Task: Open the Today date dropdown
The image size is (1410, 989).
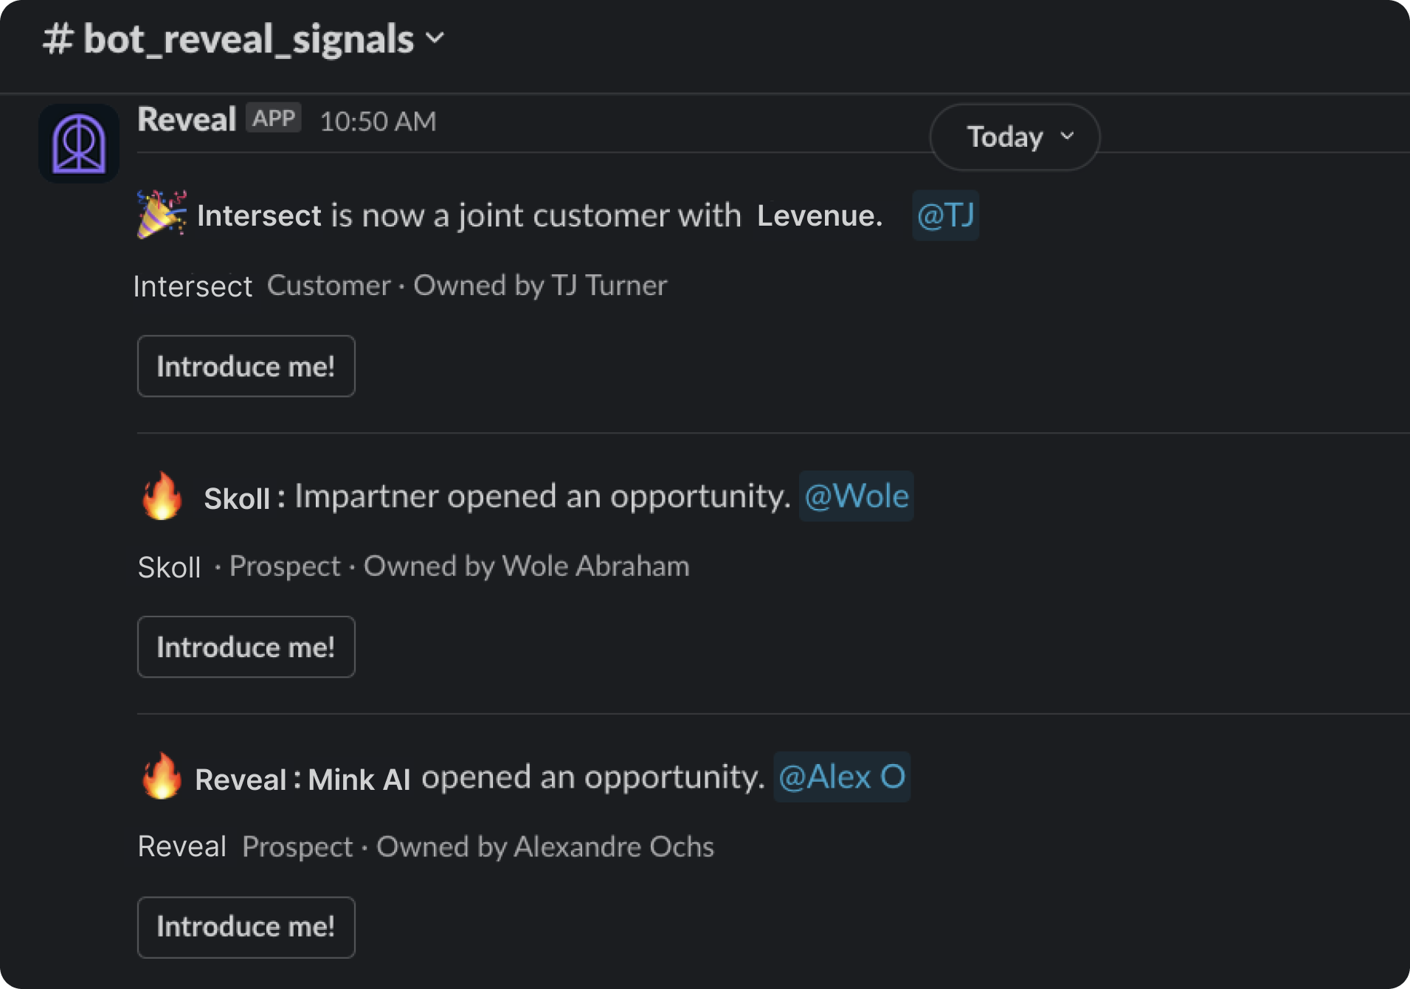Action: point(1015,137)
